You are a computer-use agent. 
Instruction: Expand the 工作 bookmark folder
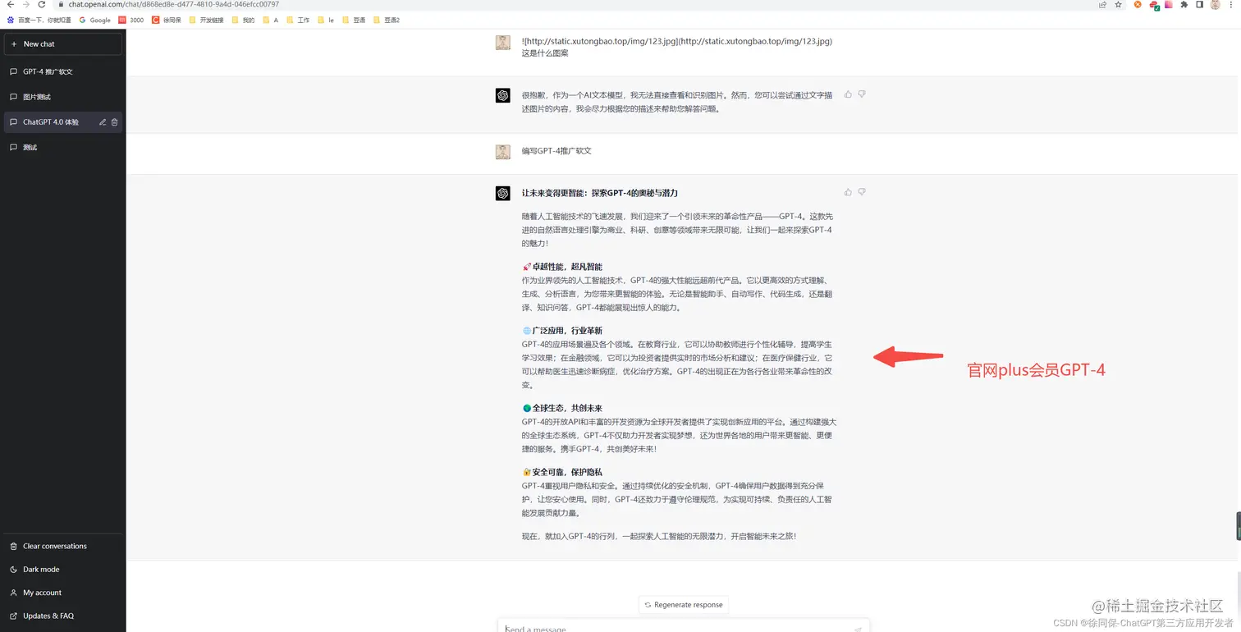pos(298,20)
